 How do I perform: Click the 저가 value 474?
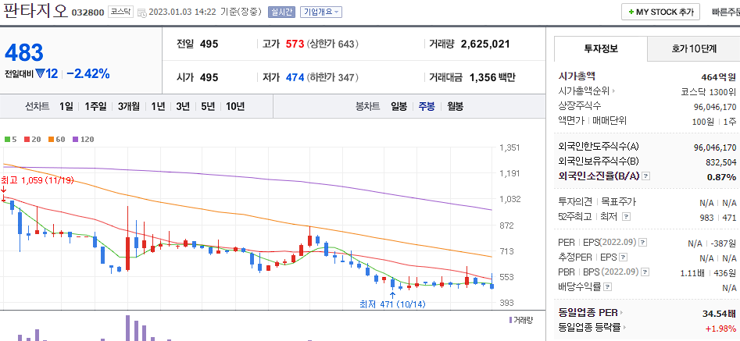pos(295,77)
